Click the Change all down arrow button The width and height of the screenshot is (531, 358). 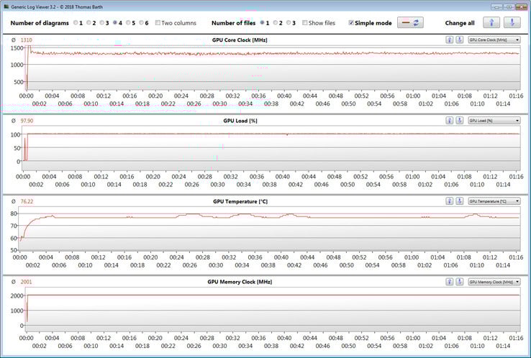point(512,23)
